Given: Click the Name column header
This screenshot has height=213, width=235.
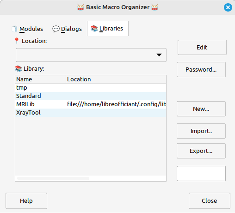Looking at the screenshot, I should coord(41,79).
